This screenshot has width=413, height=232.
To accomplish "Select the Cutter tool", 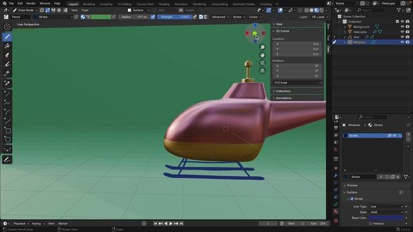I will tap(7, 73).
